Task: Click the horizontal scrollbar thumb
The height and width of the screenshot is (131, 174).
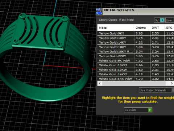Action: pos(134,83)
